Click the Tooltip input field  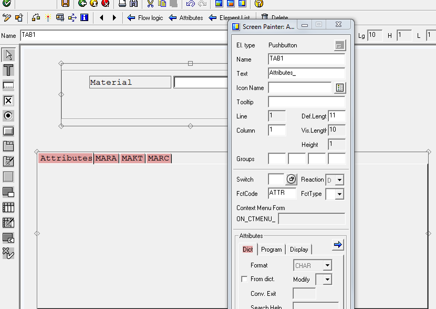(x=306, y=101)
